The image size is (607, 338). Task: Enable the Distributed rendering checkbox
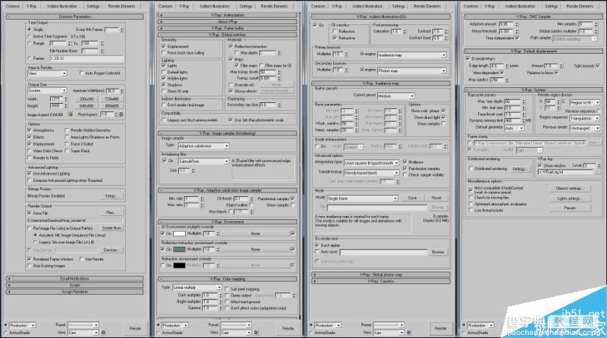pyautogui.click(x=470, y=168)
